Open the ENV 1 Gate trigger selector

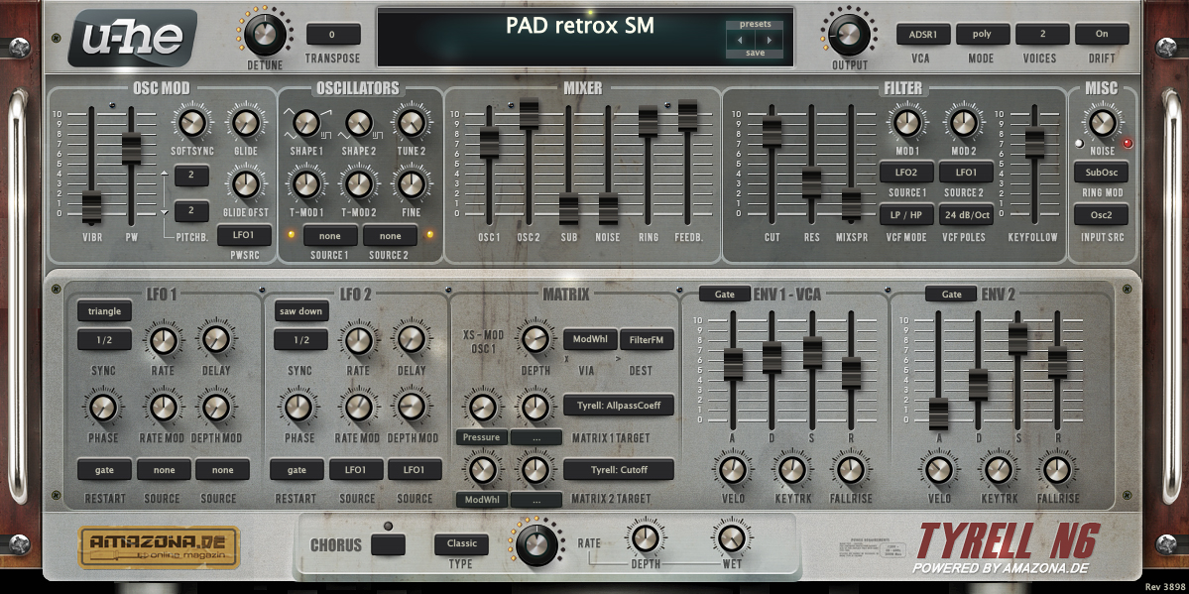click(725, 295)
